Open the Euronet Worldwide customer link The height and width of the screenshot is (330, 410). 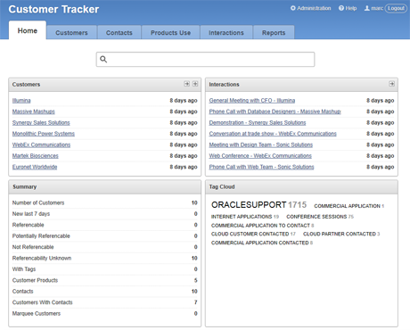[x=35, y=167]
